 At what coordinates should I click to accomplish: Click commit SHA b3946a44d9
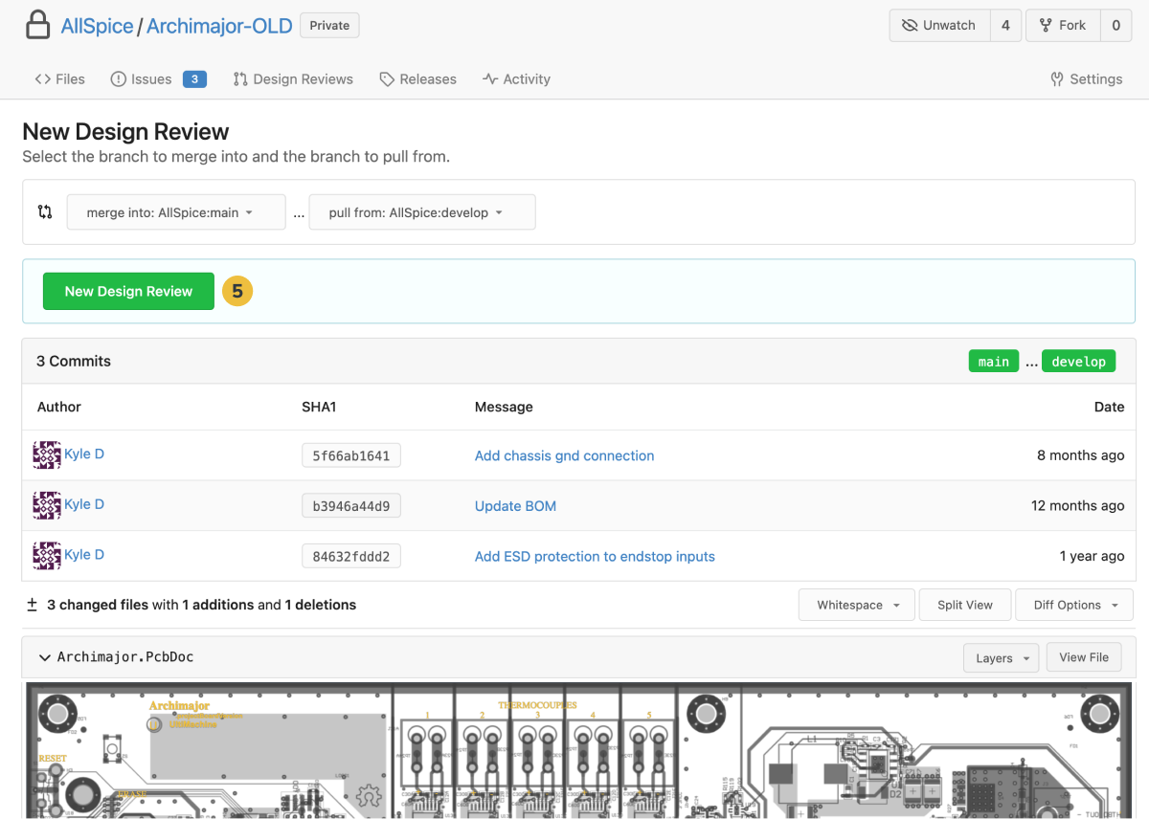coord(351,505)
